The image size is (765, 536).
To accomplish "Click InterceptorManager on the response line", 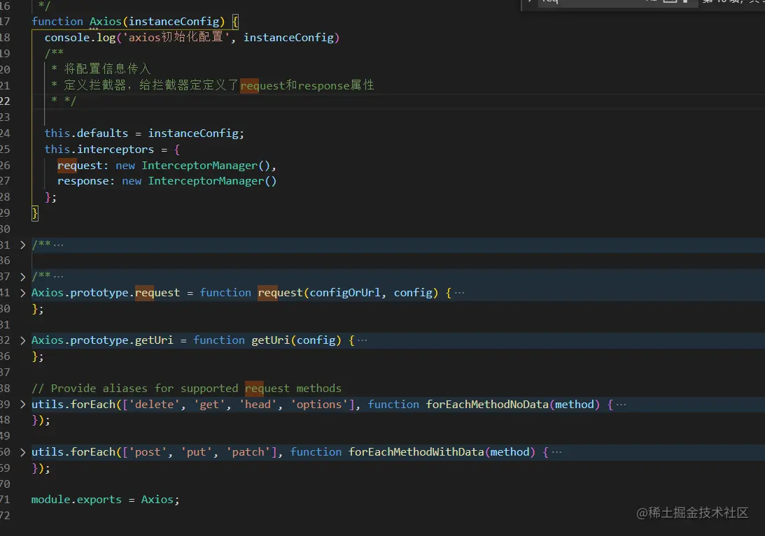I will pyautogui.click(x=206, y=181).
